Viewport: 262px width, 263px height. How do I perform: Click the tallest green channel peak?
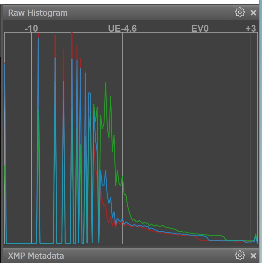coord(105,83)
